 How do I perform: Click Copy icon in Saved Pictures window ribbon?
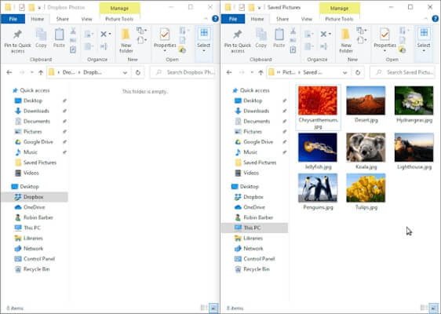point(261,38)
